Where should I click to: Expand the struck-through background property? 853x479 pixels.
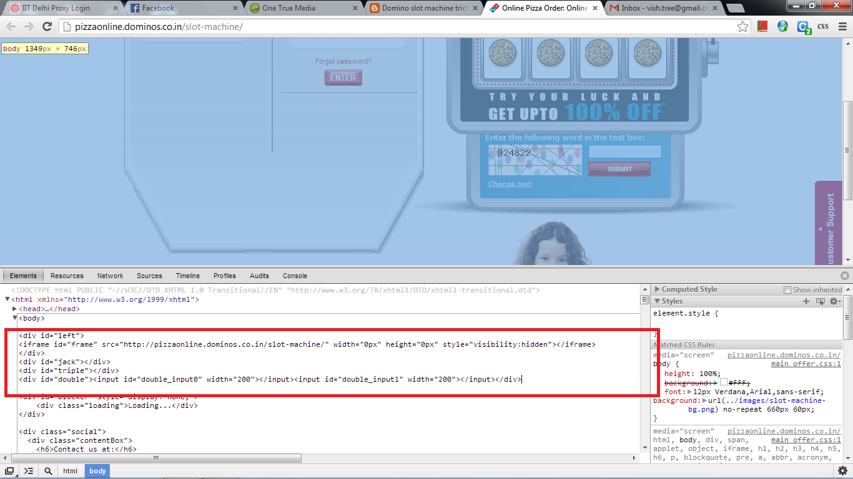point(716,382)
